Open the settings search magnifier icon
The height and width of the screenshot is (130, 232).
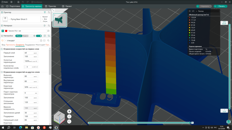(x=48, y=41)
